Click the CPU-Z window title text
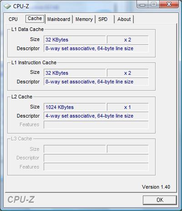This screenshot has height=211, width=182. click(x=21, y=6)
